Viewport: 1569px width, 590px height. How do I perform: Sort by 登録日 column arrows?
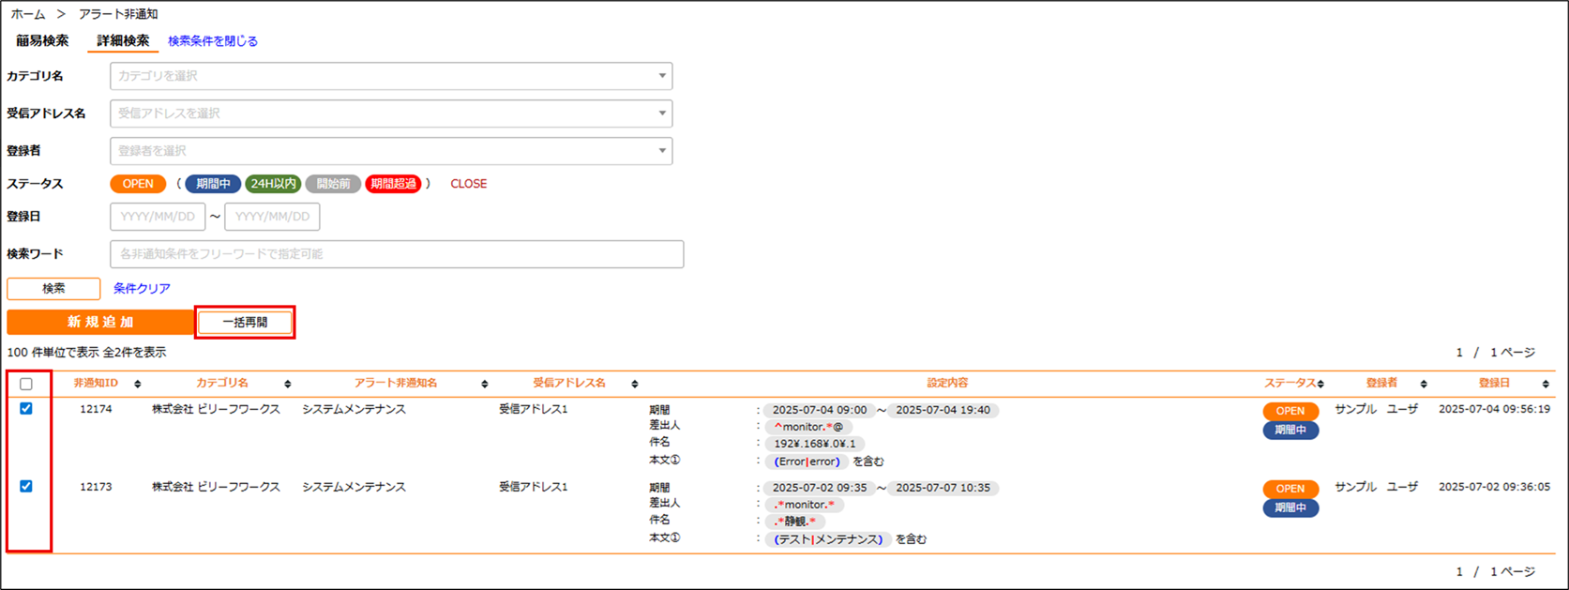(1546, 384)
